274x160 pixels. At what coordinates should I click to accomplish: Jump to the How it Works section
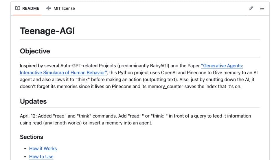(43, 148)
